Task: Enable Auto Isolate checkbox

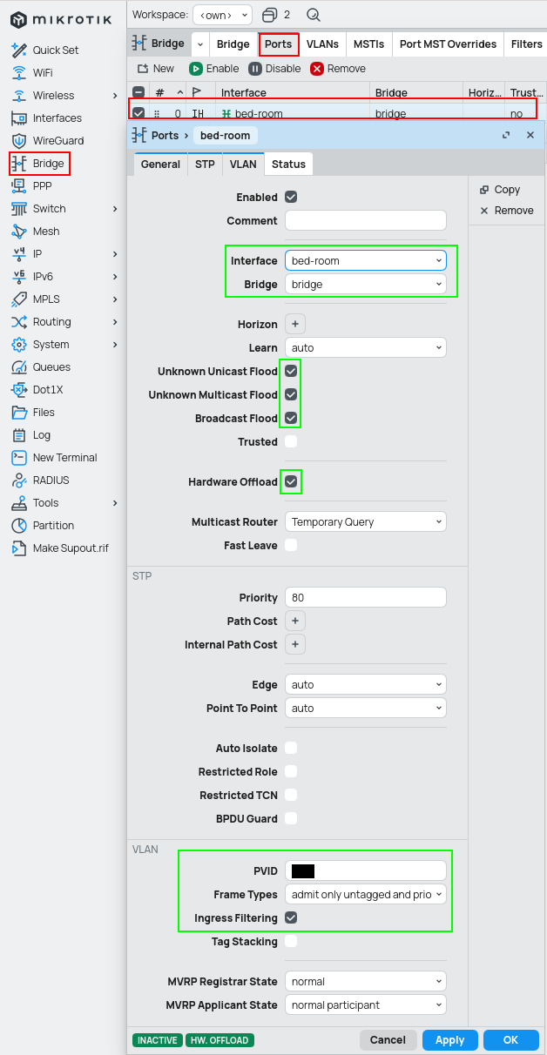Action: pyautogui.click(x=291, y=749)
